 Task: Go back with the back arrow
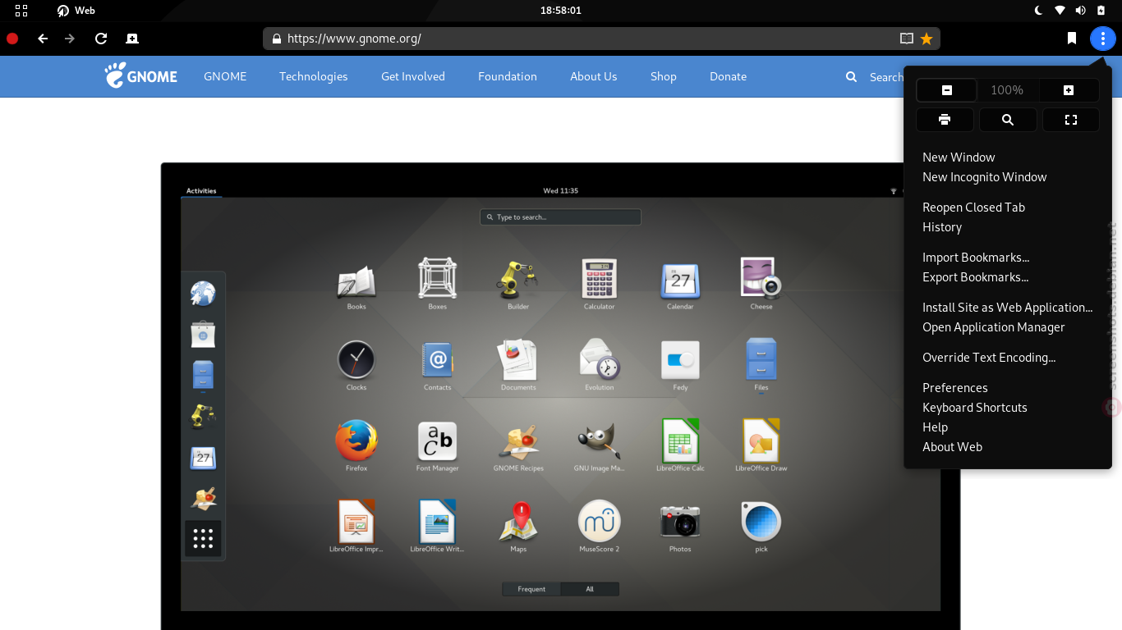[43, 39]
